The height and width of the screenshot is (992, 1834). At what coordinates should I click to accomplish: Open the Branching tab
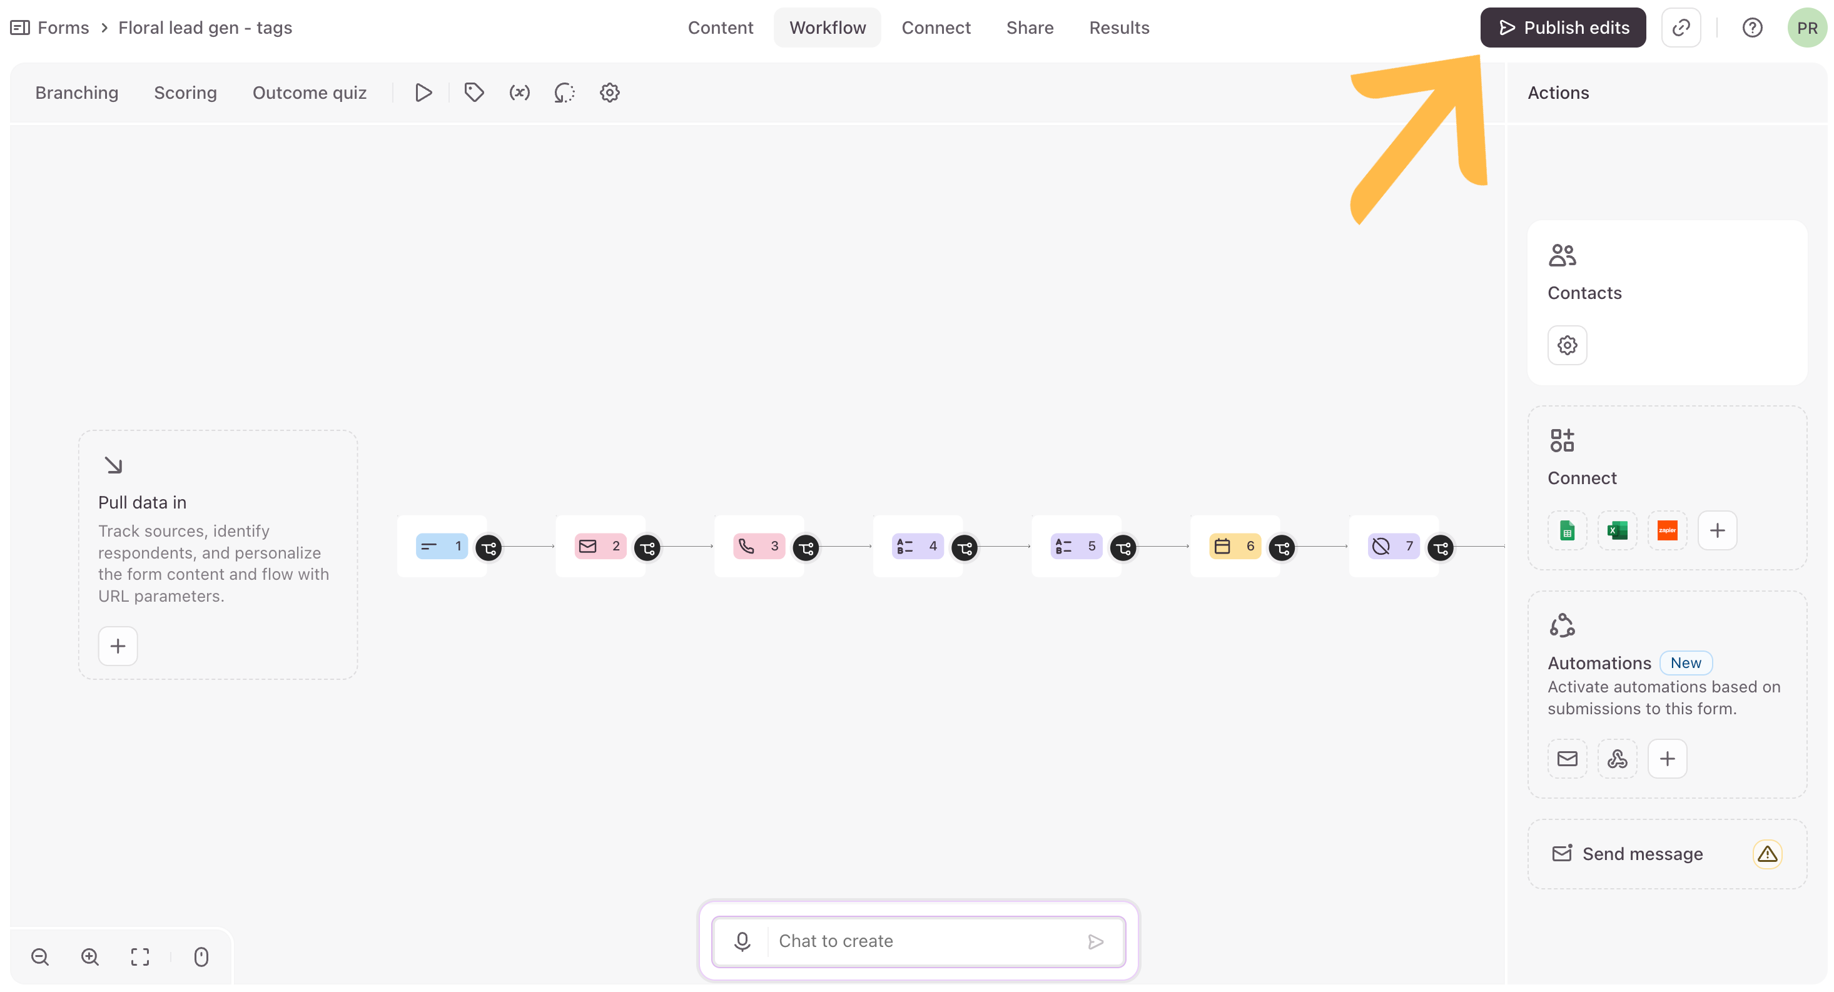pyautogui.click(x=77, y=93)
